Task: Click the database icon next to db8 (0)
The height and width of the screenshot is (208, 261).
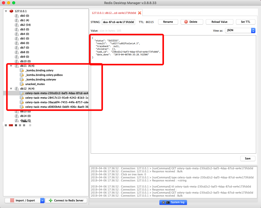Action: point(17,52)
